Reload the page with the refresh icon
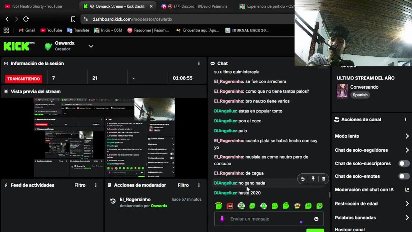 26,19
